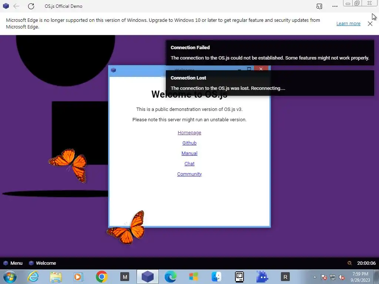Click the cast/media icon in the Edge title bar
Viewport: 379px width, 284px height.
[x=319, y=6]
